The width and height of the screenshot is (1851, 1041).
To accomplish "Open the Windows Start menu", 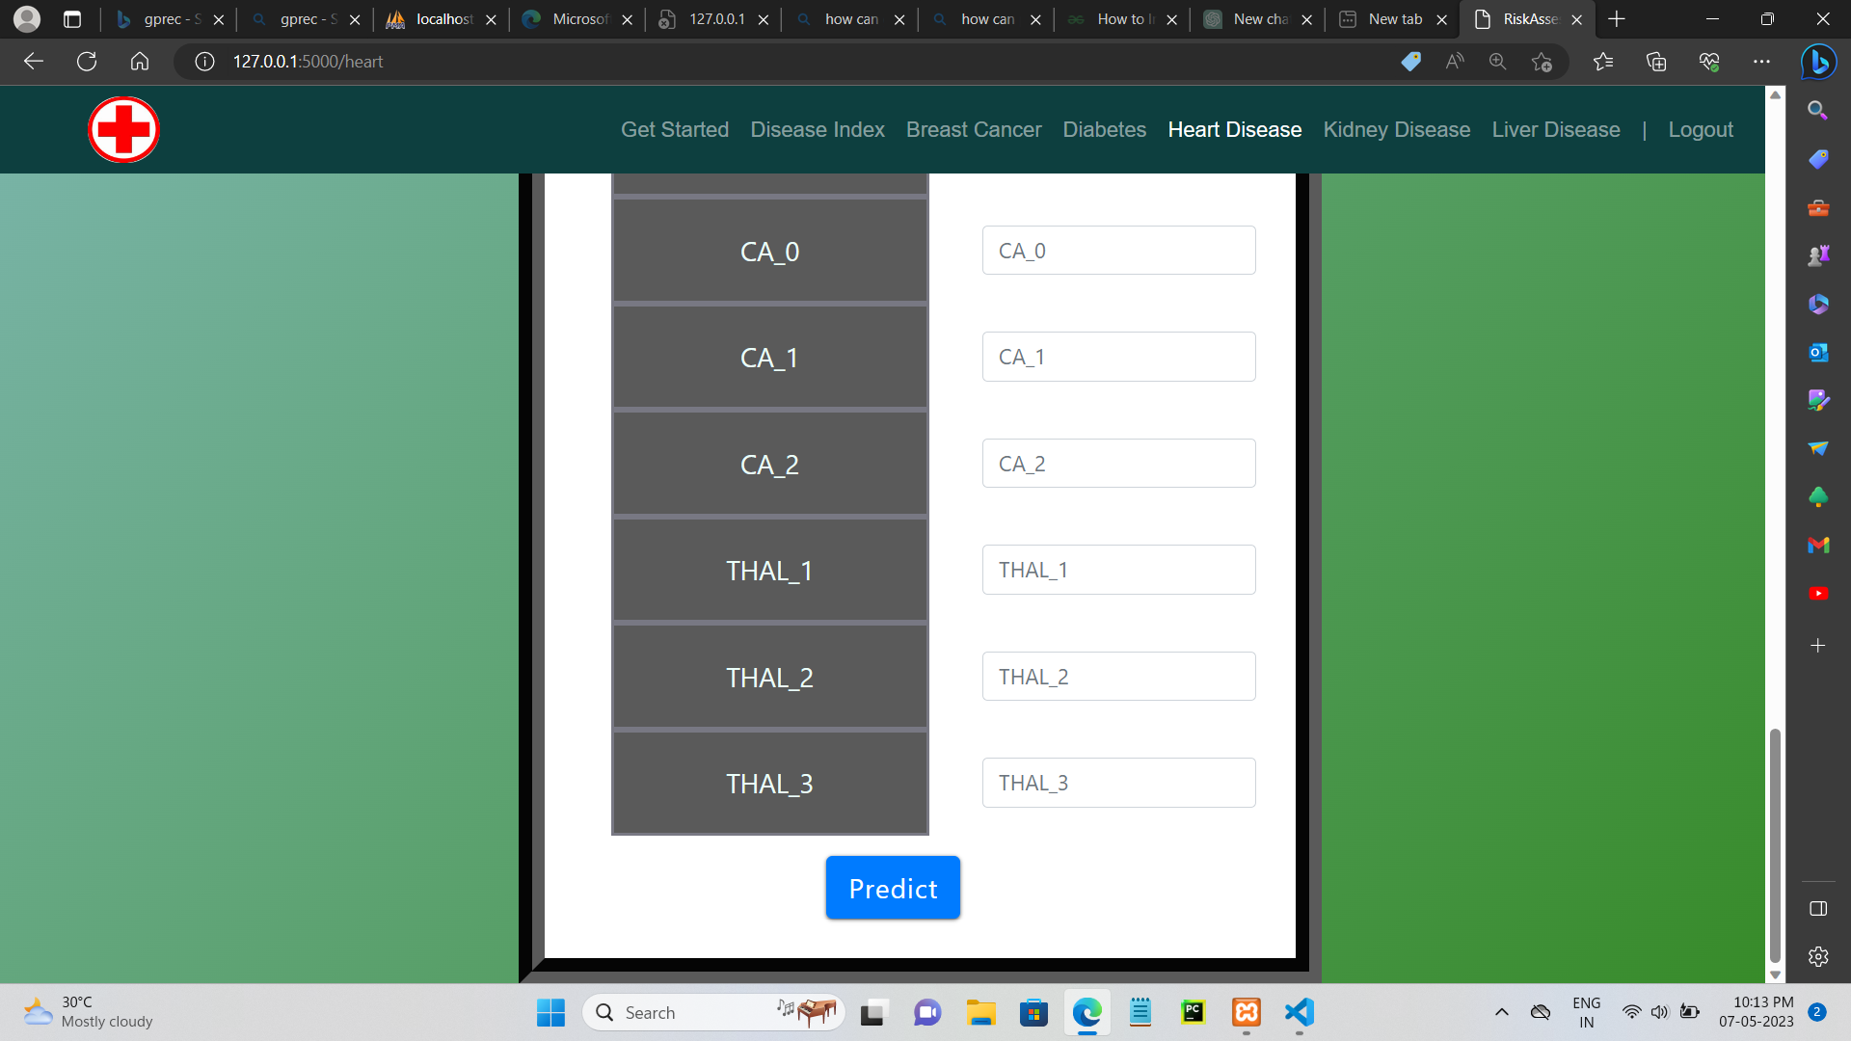I will click(550, 1012).
